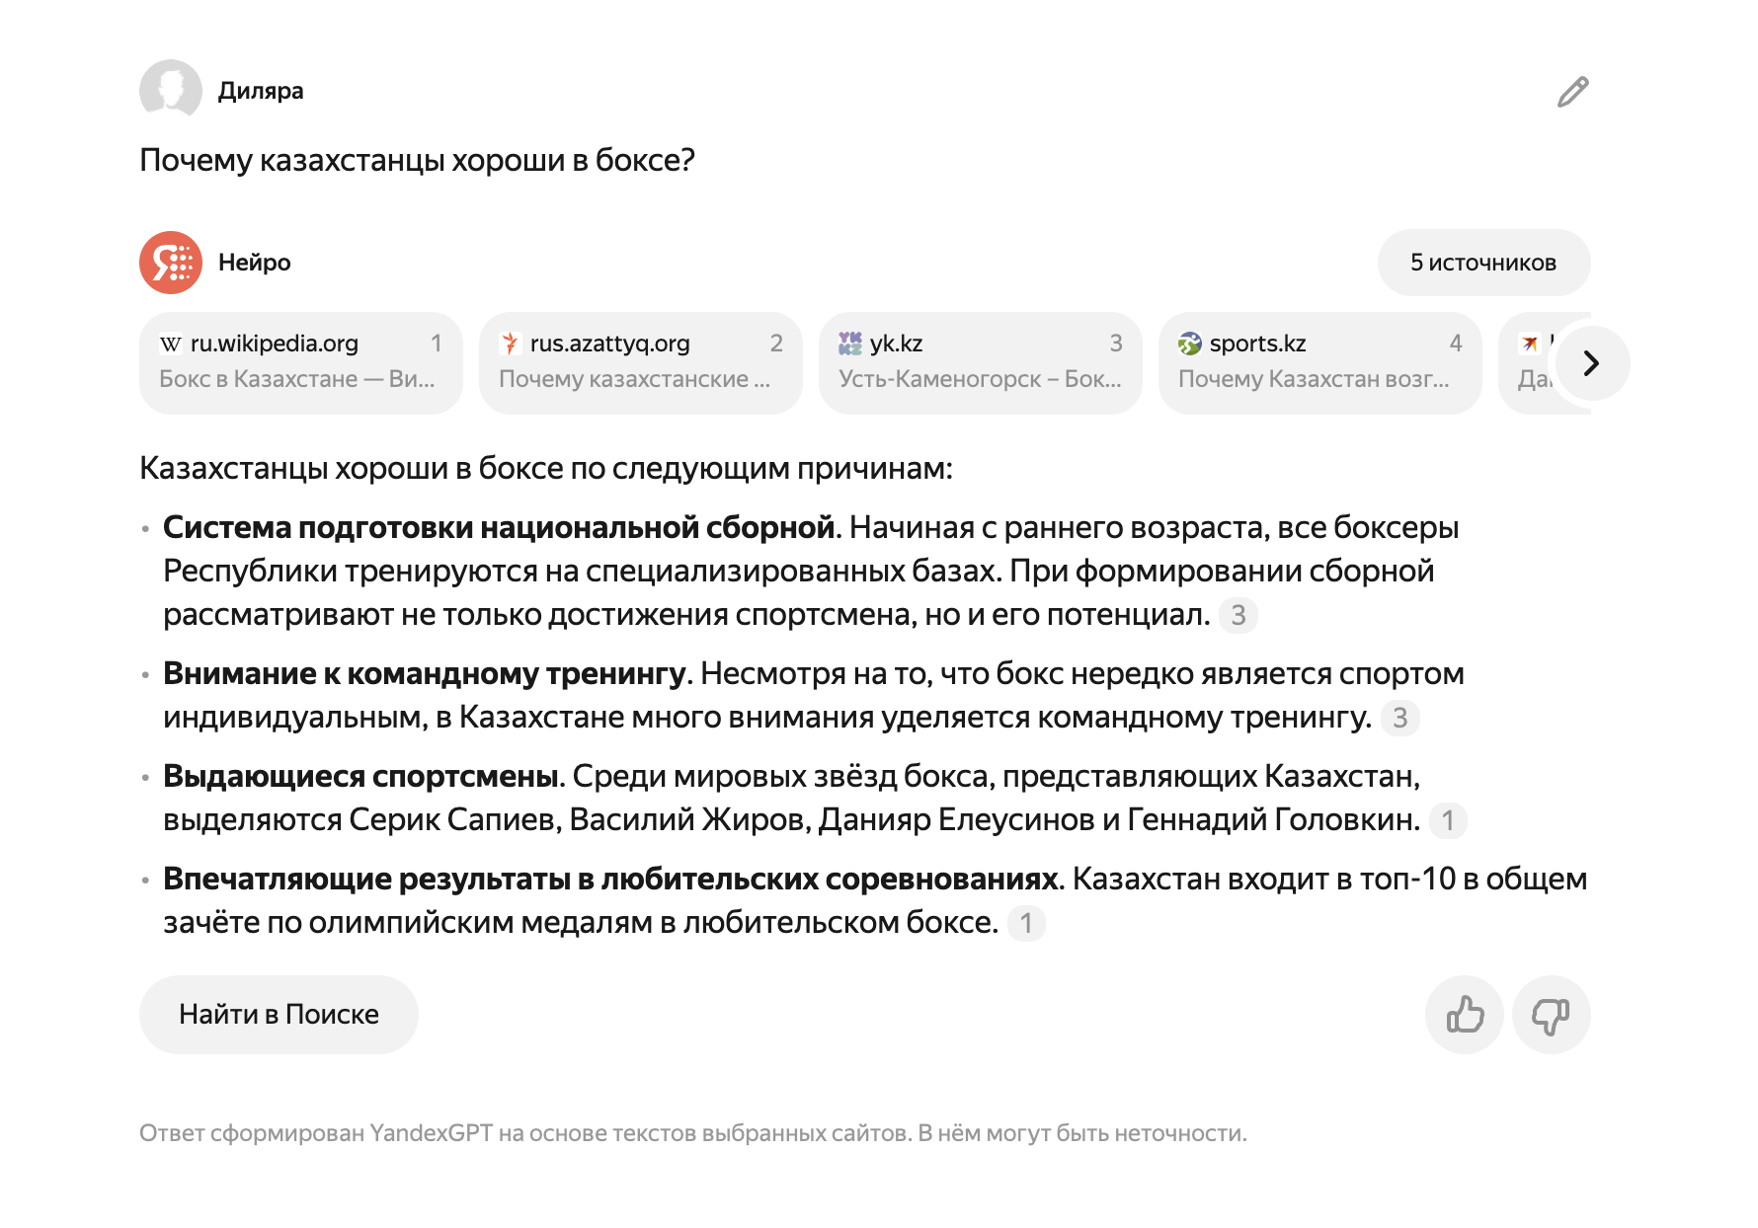Click the Нейро label text
1758x1228 pixels.
pyautogui.click(x=255, y=263)
